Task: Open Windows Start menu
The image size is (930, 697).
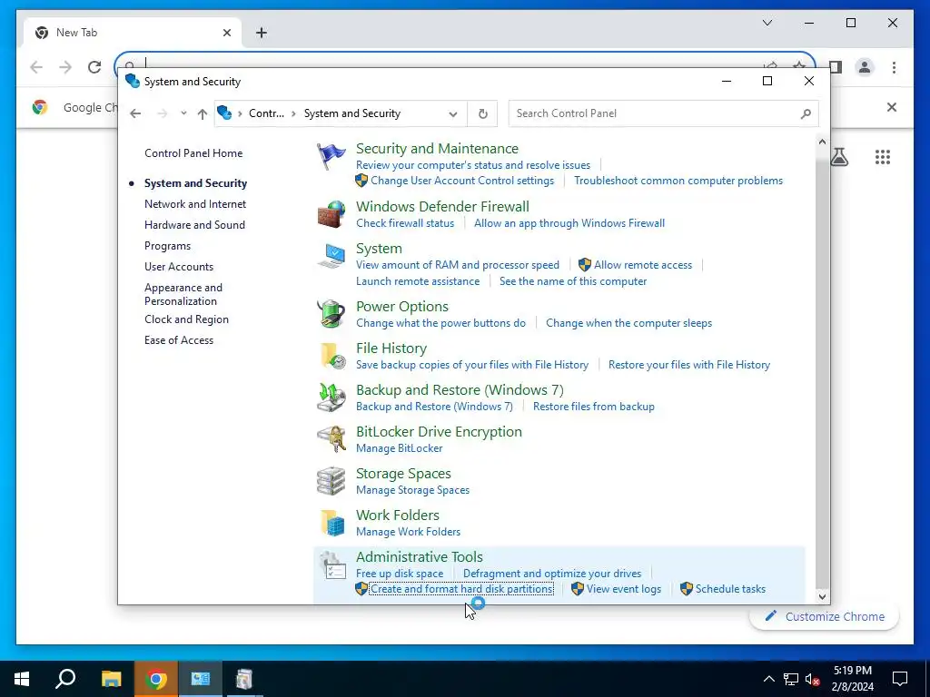Action: click(22, 679)
